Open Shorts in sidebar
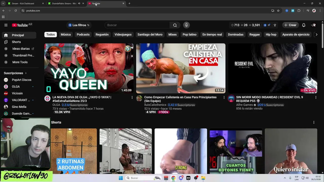Screen dimensions: 324x182 (19, 42)
